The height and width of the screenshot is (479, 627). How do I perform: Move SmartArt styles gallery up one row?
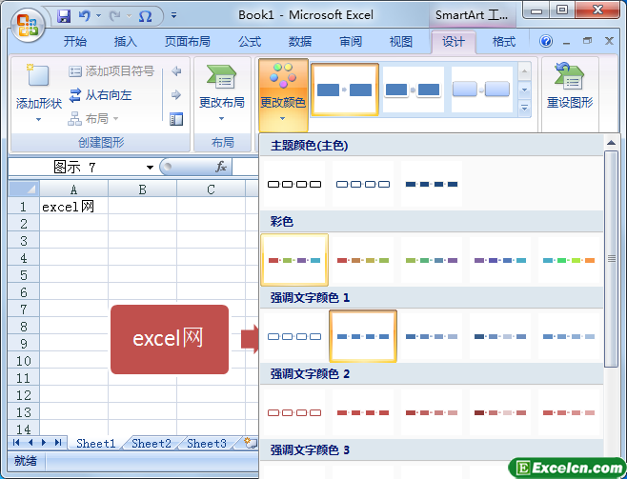(524, 72)
